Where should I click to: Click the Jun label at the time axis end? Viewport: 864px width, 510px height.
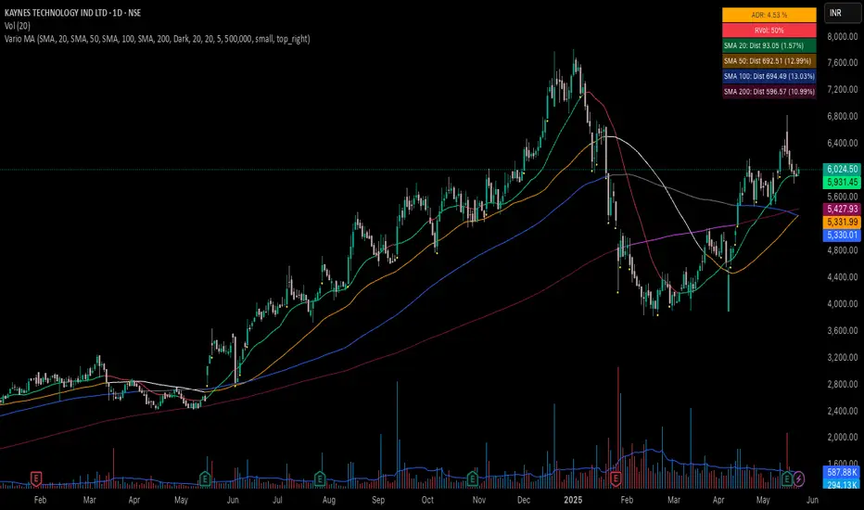[x=812, y=500]
